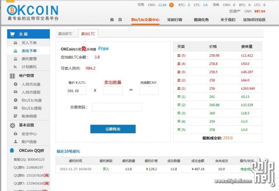Click the 最近10笔委托 heading

68,151
